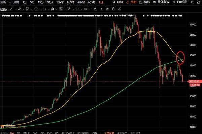This screenshot has width=202, height=134.
Task: Open F10资料 information page
Action: coord(180,2)
